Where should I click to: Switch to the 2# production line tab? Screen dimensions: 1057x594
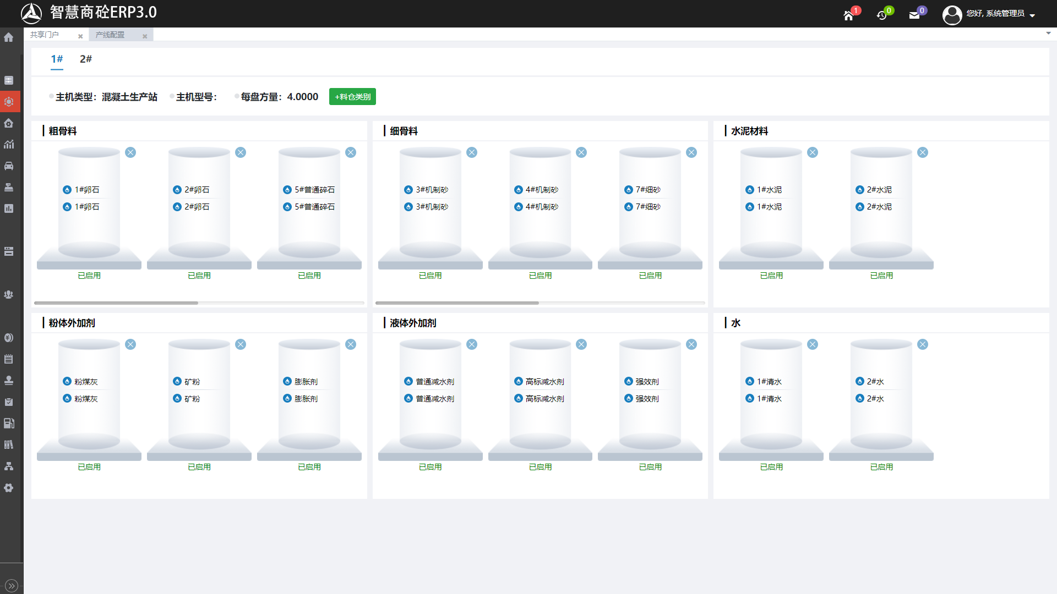point(86,59)
